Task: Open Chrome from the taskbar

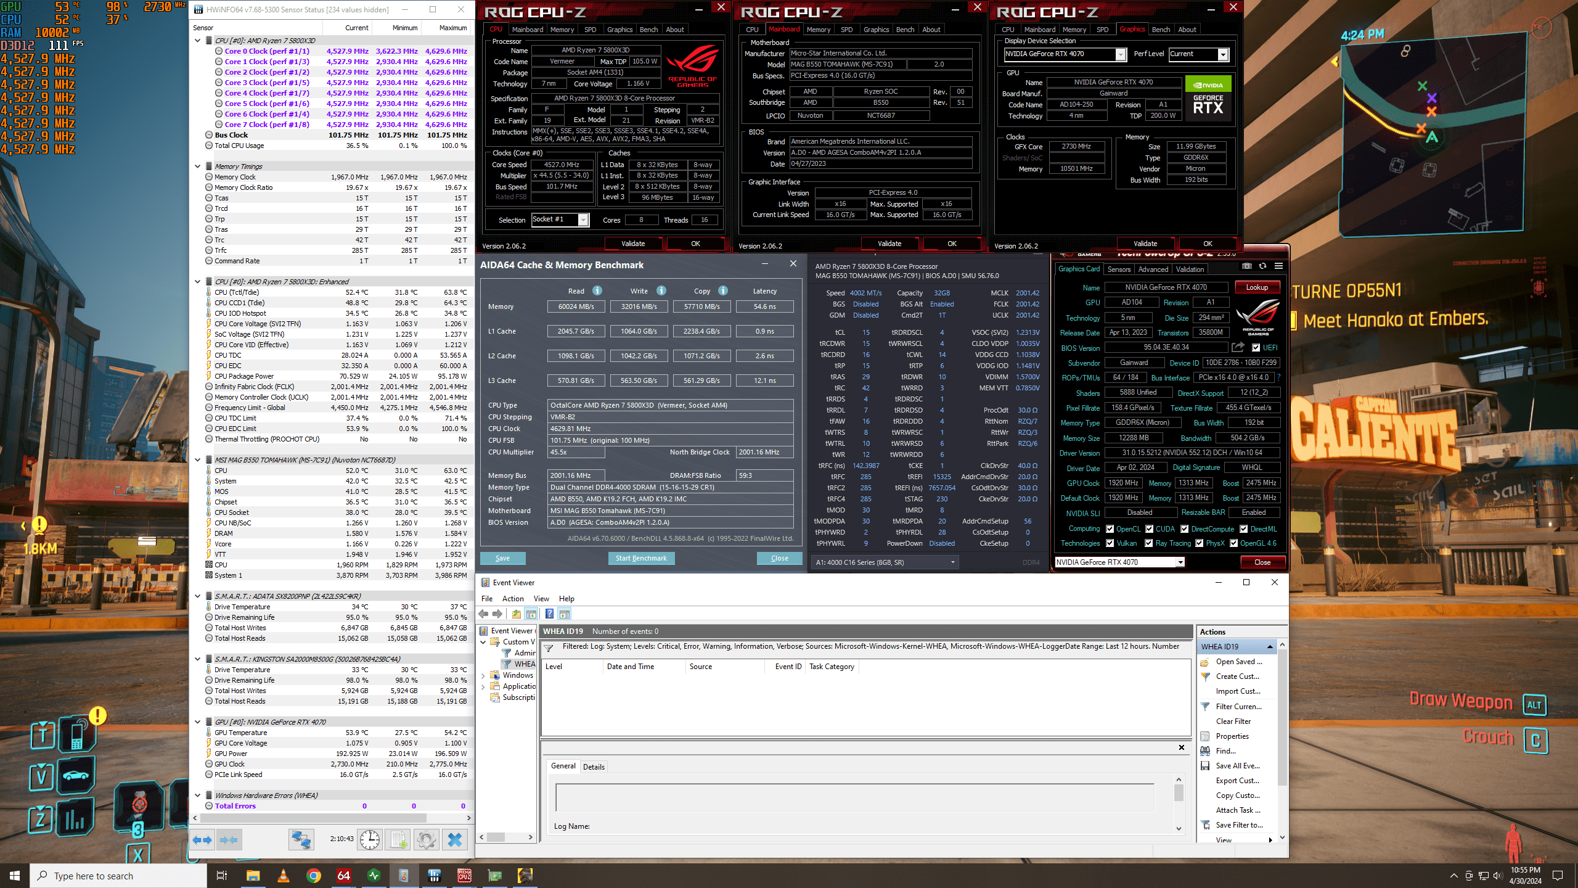Action: click(314, 876)
